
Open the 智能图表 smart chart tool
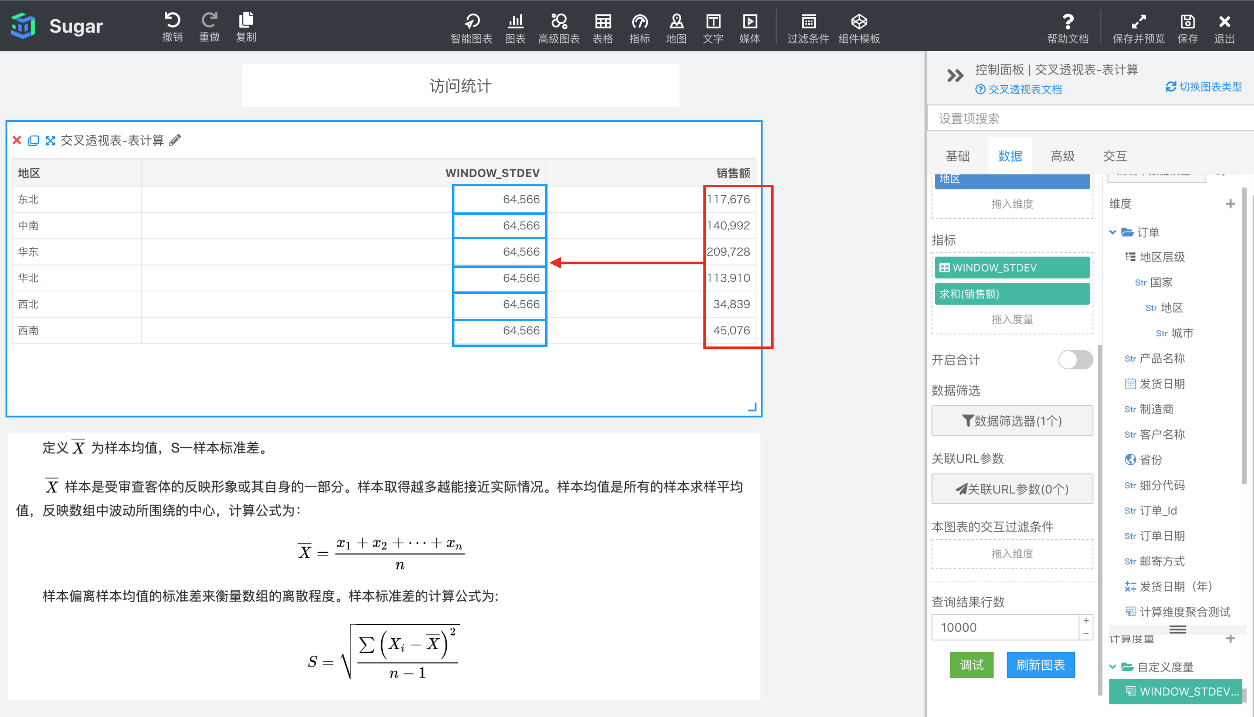coord(472,28)
